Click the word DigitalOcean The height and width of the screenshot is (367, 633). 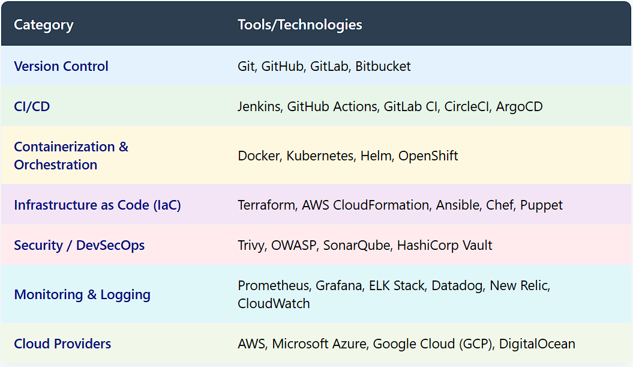(x=537, y=344)
